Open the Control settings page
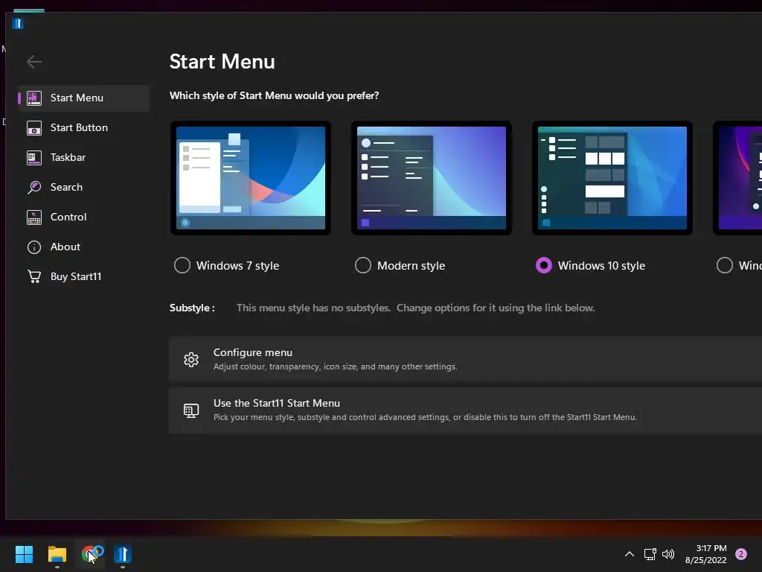The image size is (762, 572). pyautogui.click(x=83, y=217)
